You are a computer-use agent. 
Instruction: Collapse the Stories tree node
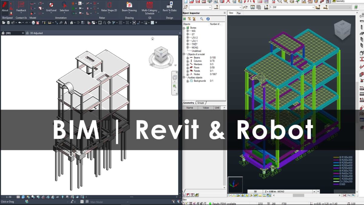coord(184,28)
